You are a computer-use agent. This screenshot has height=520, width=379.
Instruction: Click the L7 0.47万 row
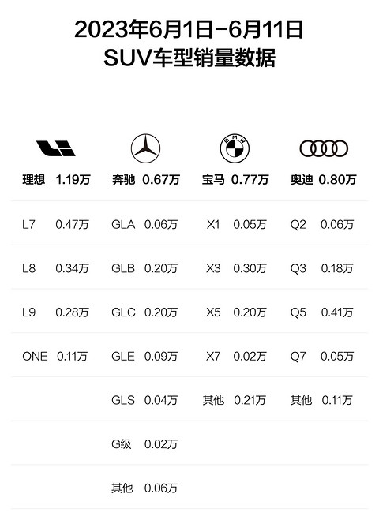coord(55,225)
